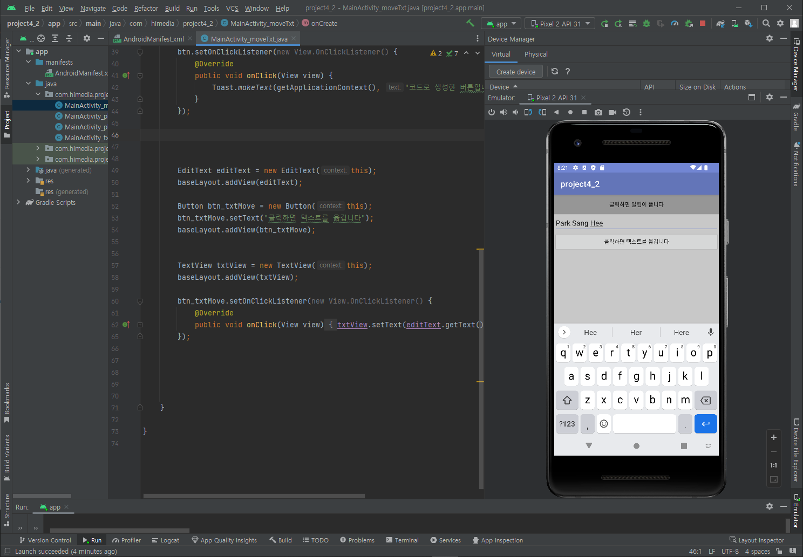Rotate emulator right icon
Image resolution: width=803 pixels, height=557 pixels.
(542, 112)
